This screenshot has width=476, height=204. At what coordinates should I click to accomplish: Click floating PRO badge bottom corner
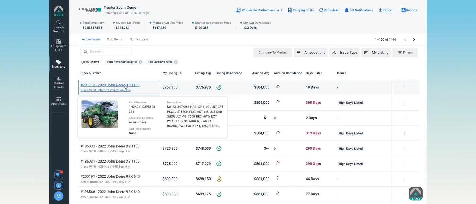(415, 193)
